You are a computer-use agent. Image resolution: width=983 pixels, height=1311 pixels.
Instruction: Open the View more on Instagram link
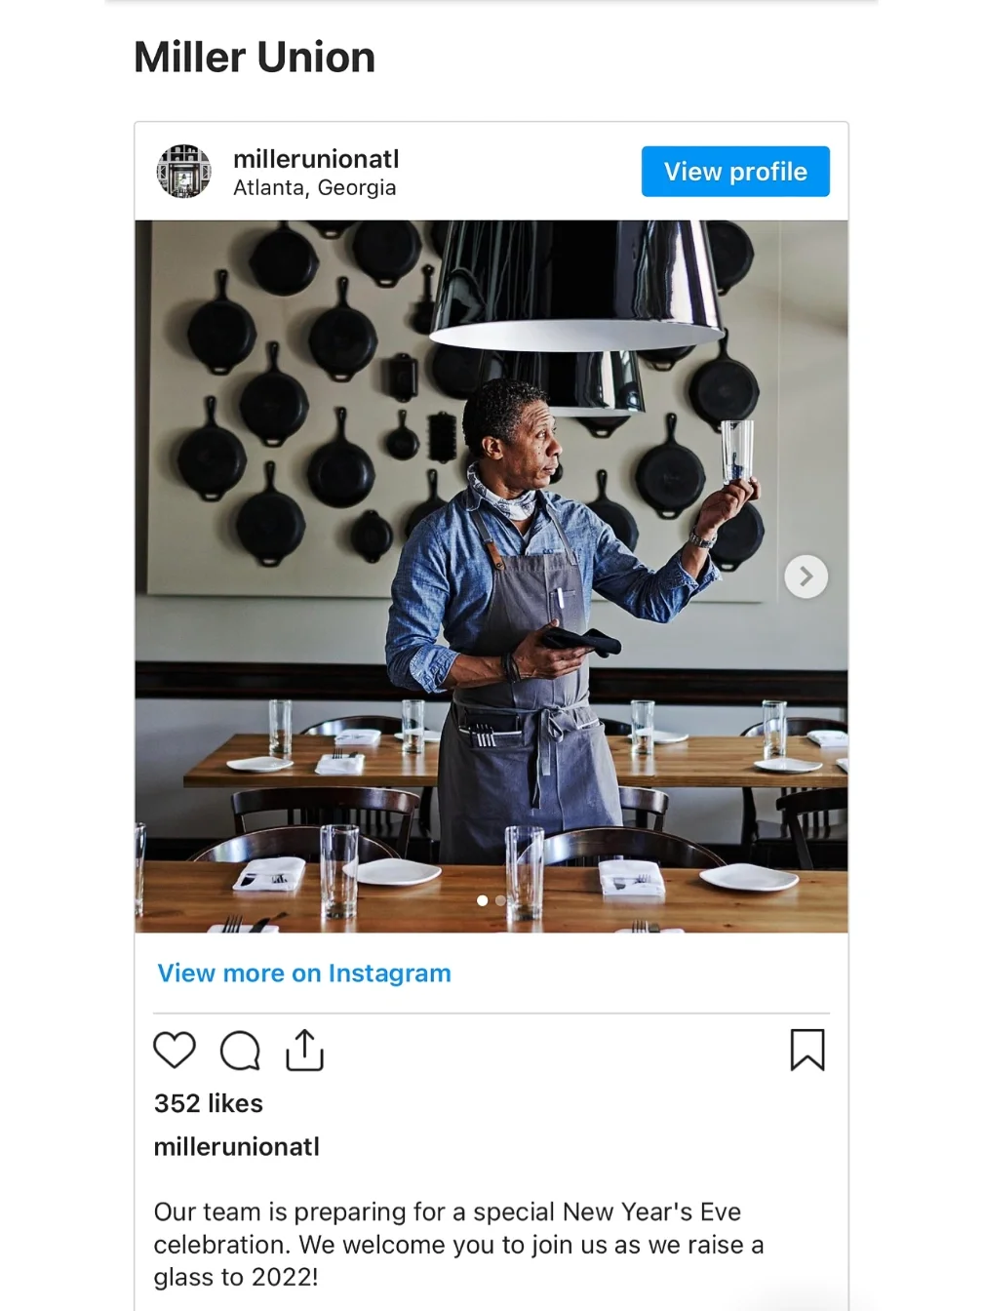click(303, 973)
